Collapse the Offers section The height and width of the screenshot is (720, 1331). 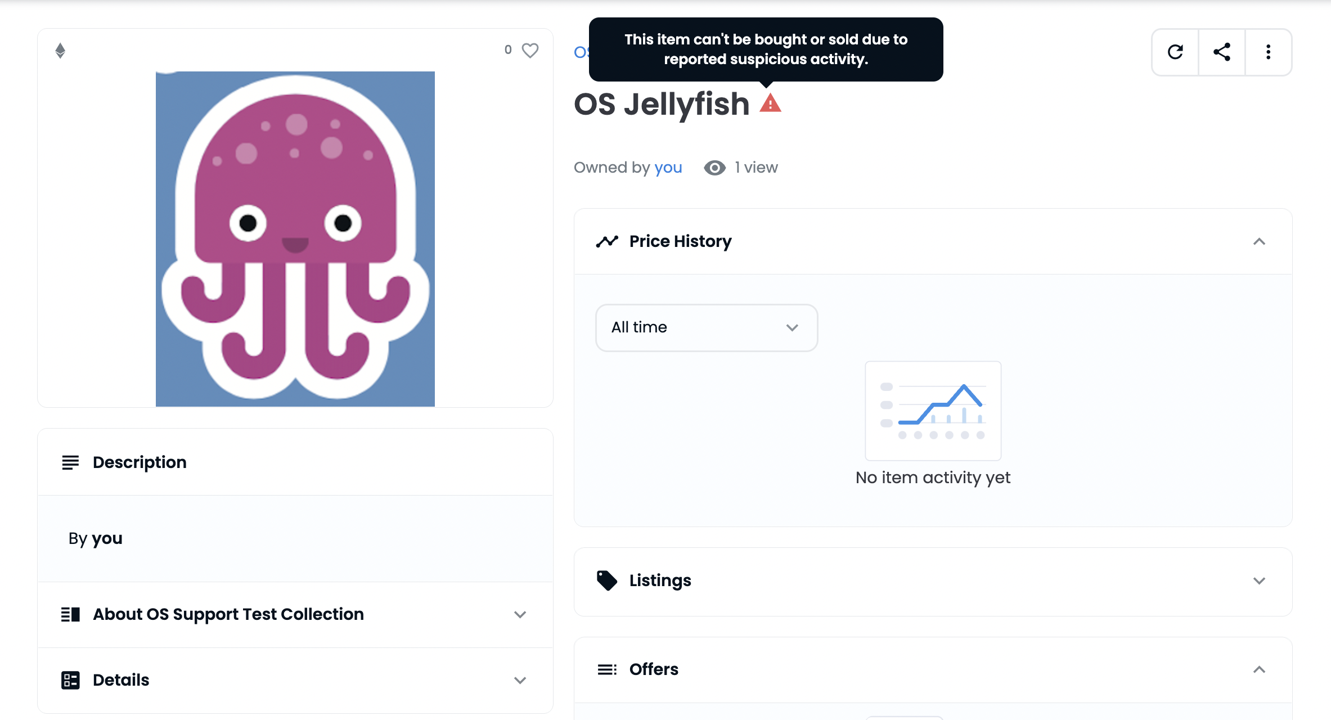[1259, 669]
